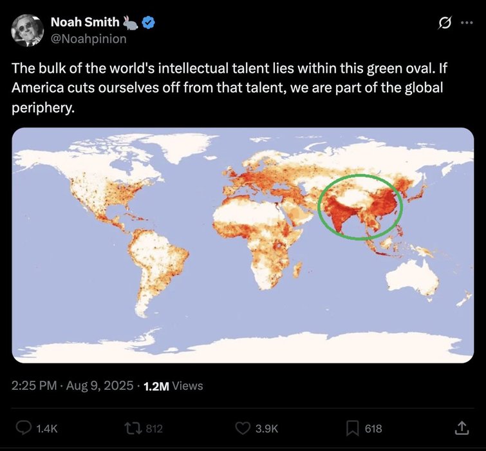Image resolution: width=486 pixels, height=451 pixels.
Task: Open the share post icon
Action: coord(462,427)
